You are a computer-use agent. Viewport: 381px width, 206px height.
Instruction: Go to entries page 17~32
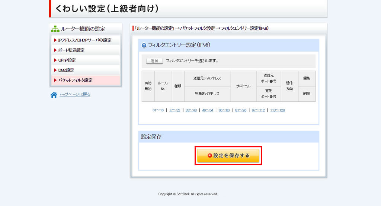(x=175, y=110)
